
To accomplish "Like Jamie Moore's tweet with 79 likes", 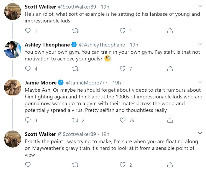I will (123, 120).
